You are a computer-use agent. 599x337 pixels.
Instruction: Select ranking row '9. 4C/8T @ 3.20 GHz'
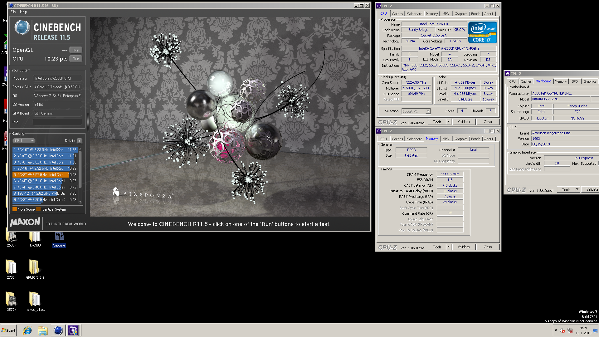(x=45, y=200)
